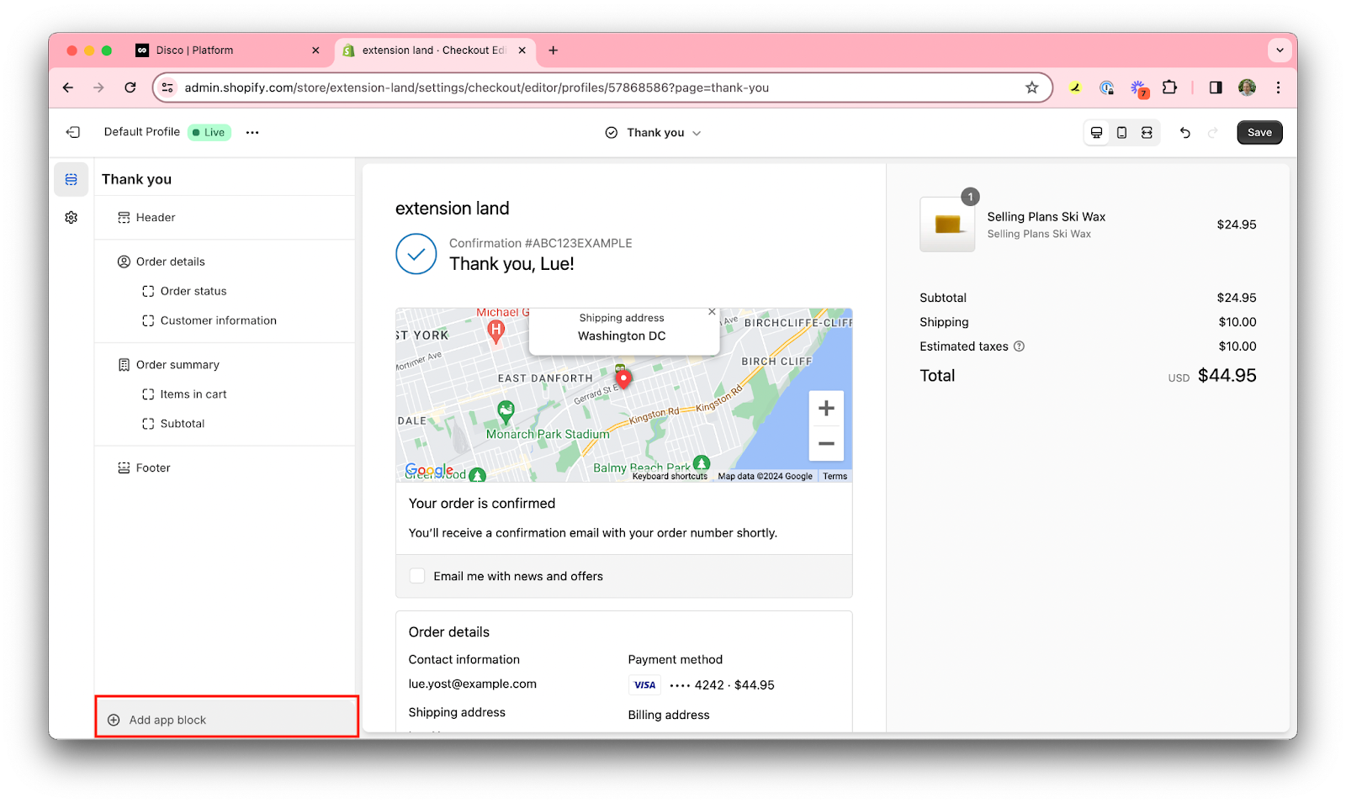
Task: Bookmark this page with the star
Action: point(1031,87)
